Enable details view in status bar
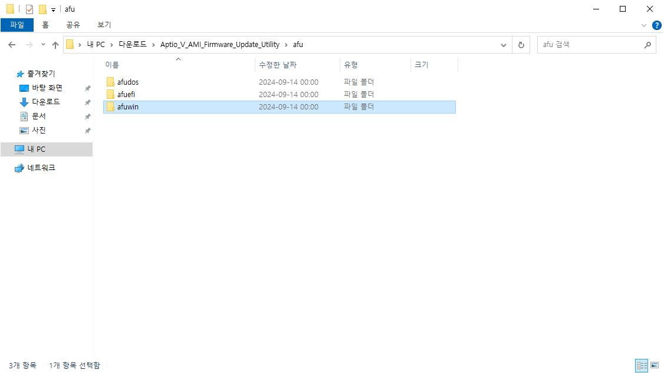Image resolution: width=664 pixels, height=373 pixels. tap(641, 365)
